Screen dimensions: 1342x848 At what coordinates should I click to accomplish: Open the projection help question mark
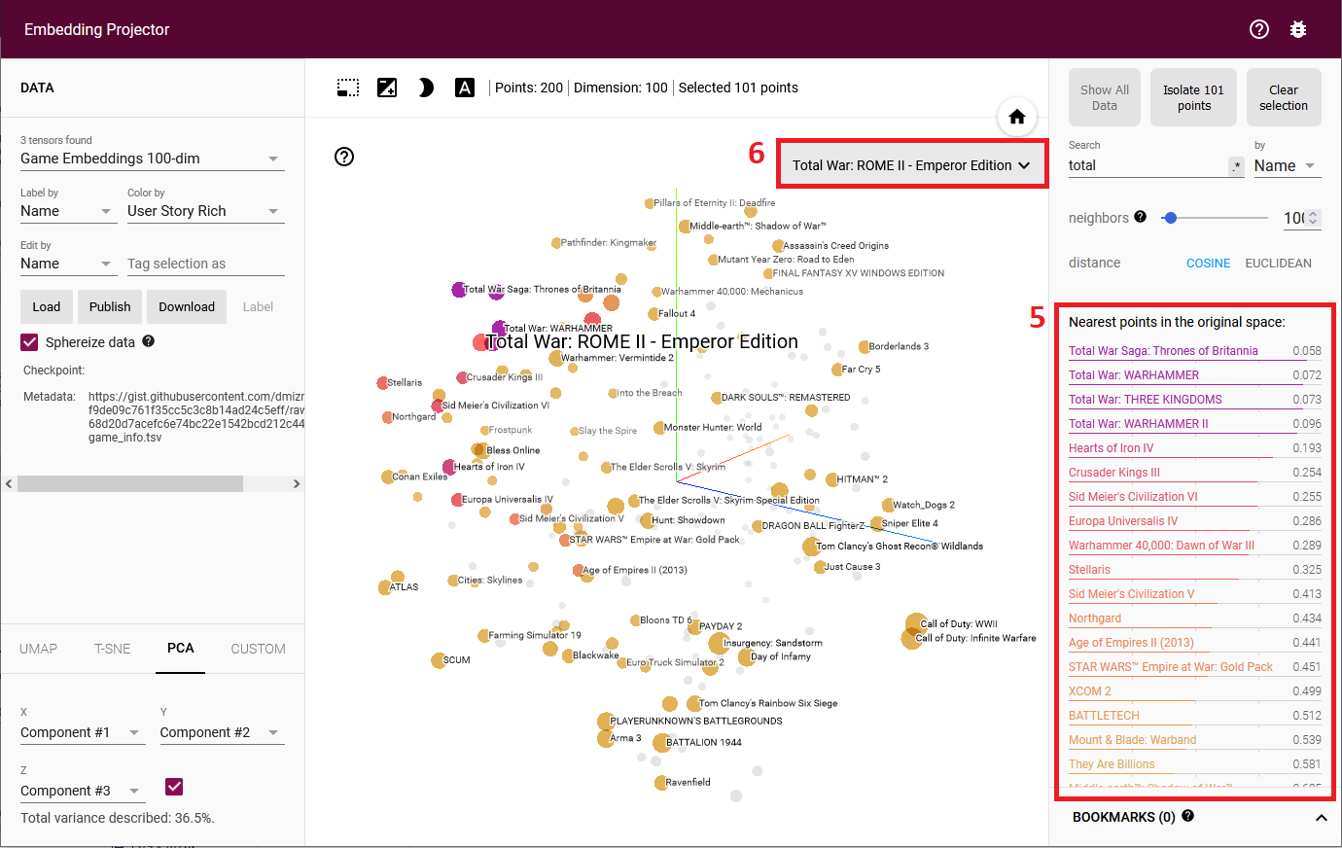pos(344,157)
